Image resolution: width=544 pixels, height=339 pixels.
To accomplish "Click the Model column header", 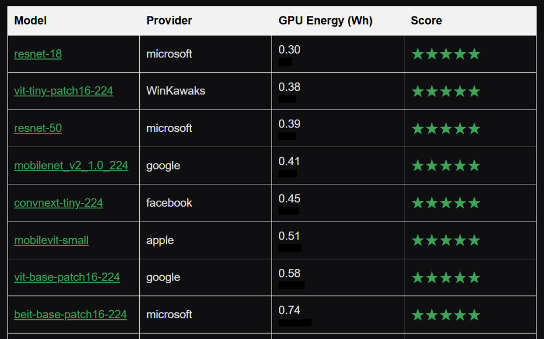I will [x=30, y=21].
